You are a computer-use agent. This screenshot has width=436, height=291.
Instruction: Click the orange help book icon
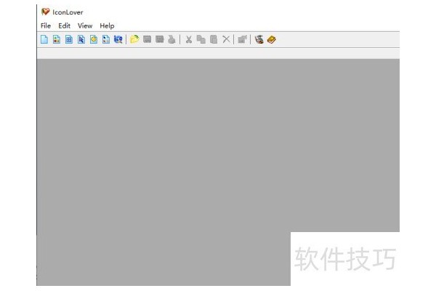[x=271, y=39]
